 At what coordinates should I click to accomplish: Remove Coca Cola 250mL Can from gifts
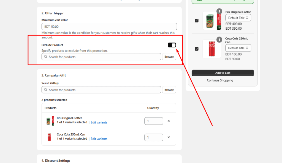point(169,137)
